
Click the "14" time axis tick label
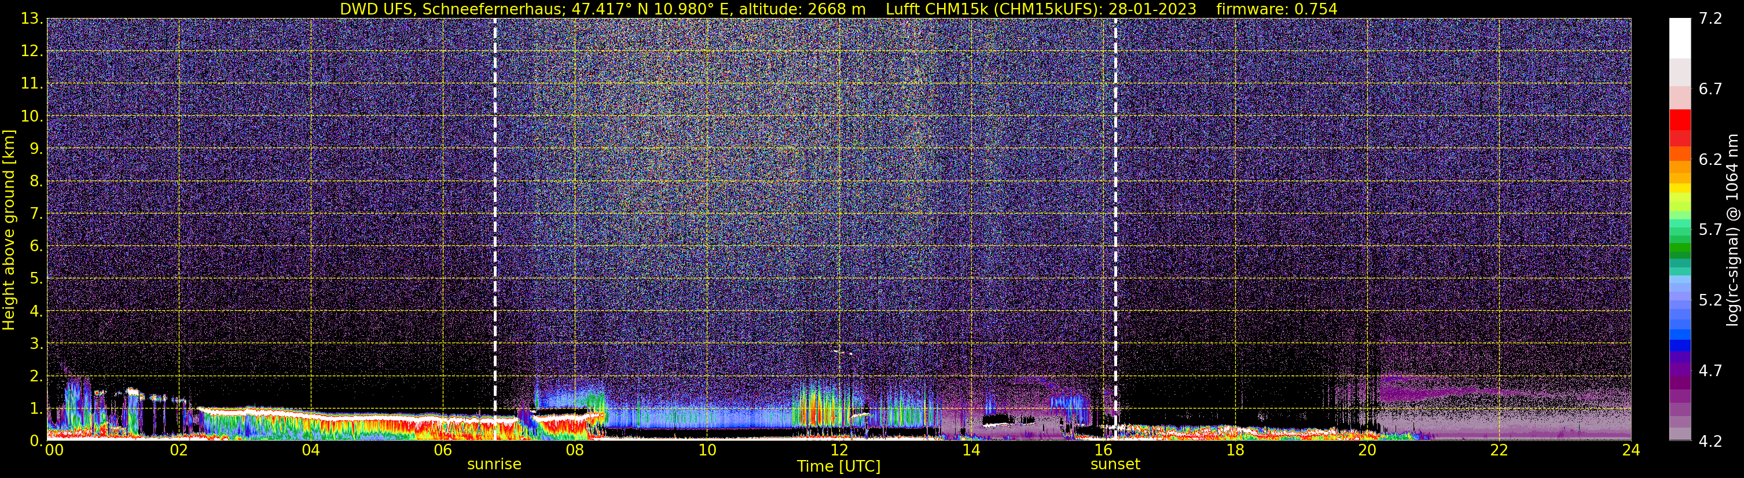point(971,450)
